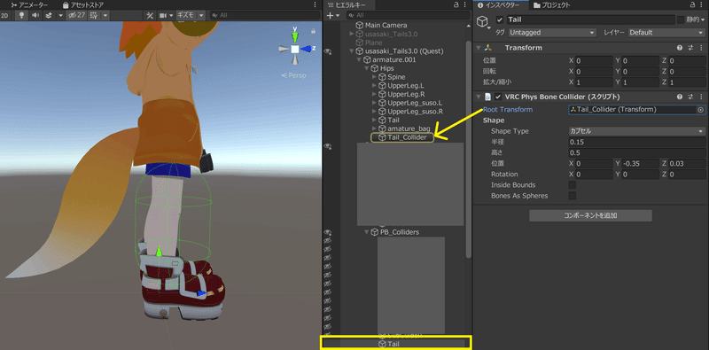
Task: Open the アセットストア tab
Action: (x=83, y=5)
